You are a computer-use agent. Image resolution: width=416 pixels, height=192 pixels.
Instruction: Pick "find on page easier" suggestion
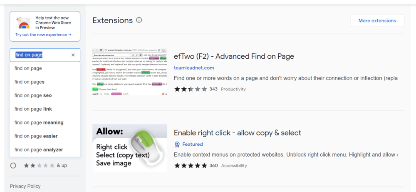[x=36, y=136]
